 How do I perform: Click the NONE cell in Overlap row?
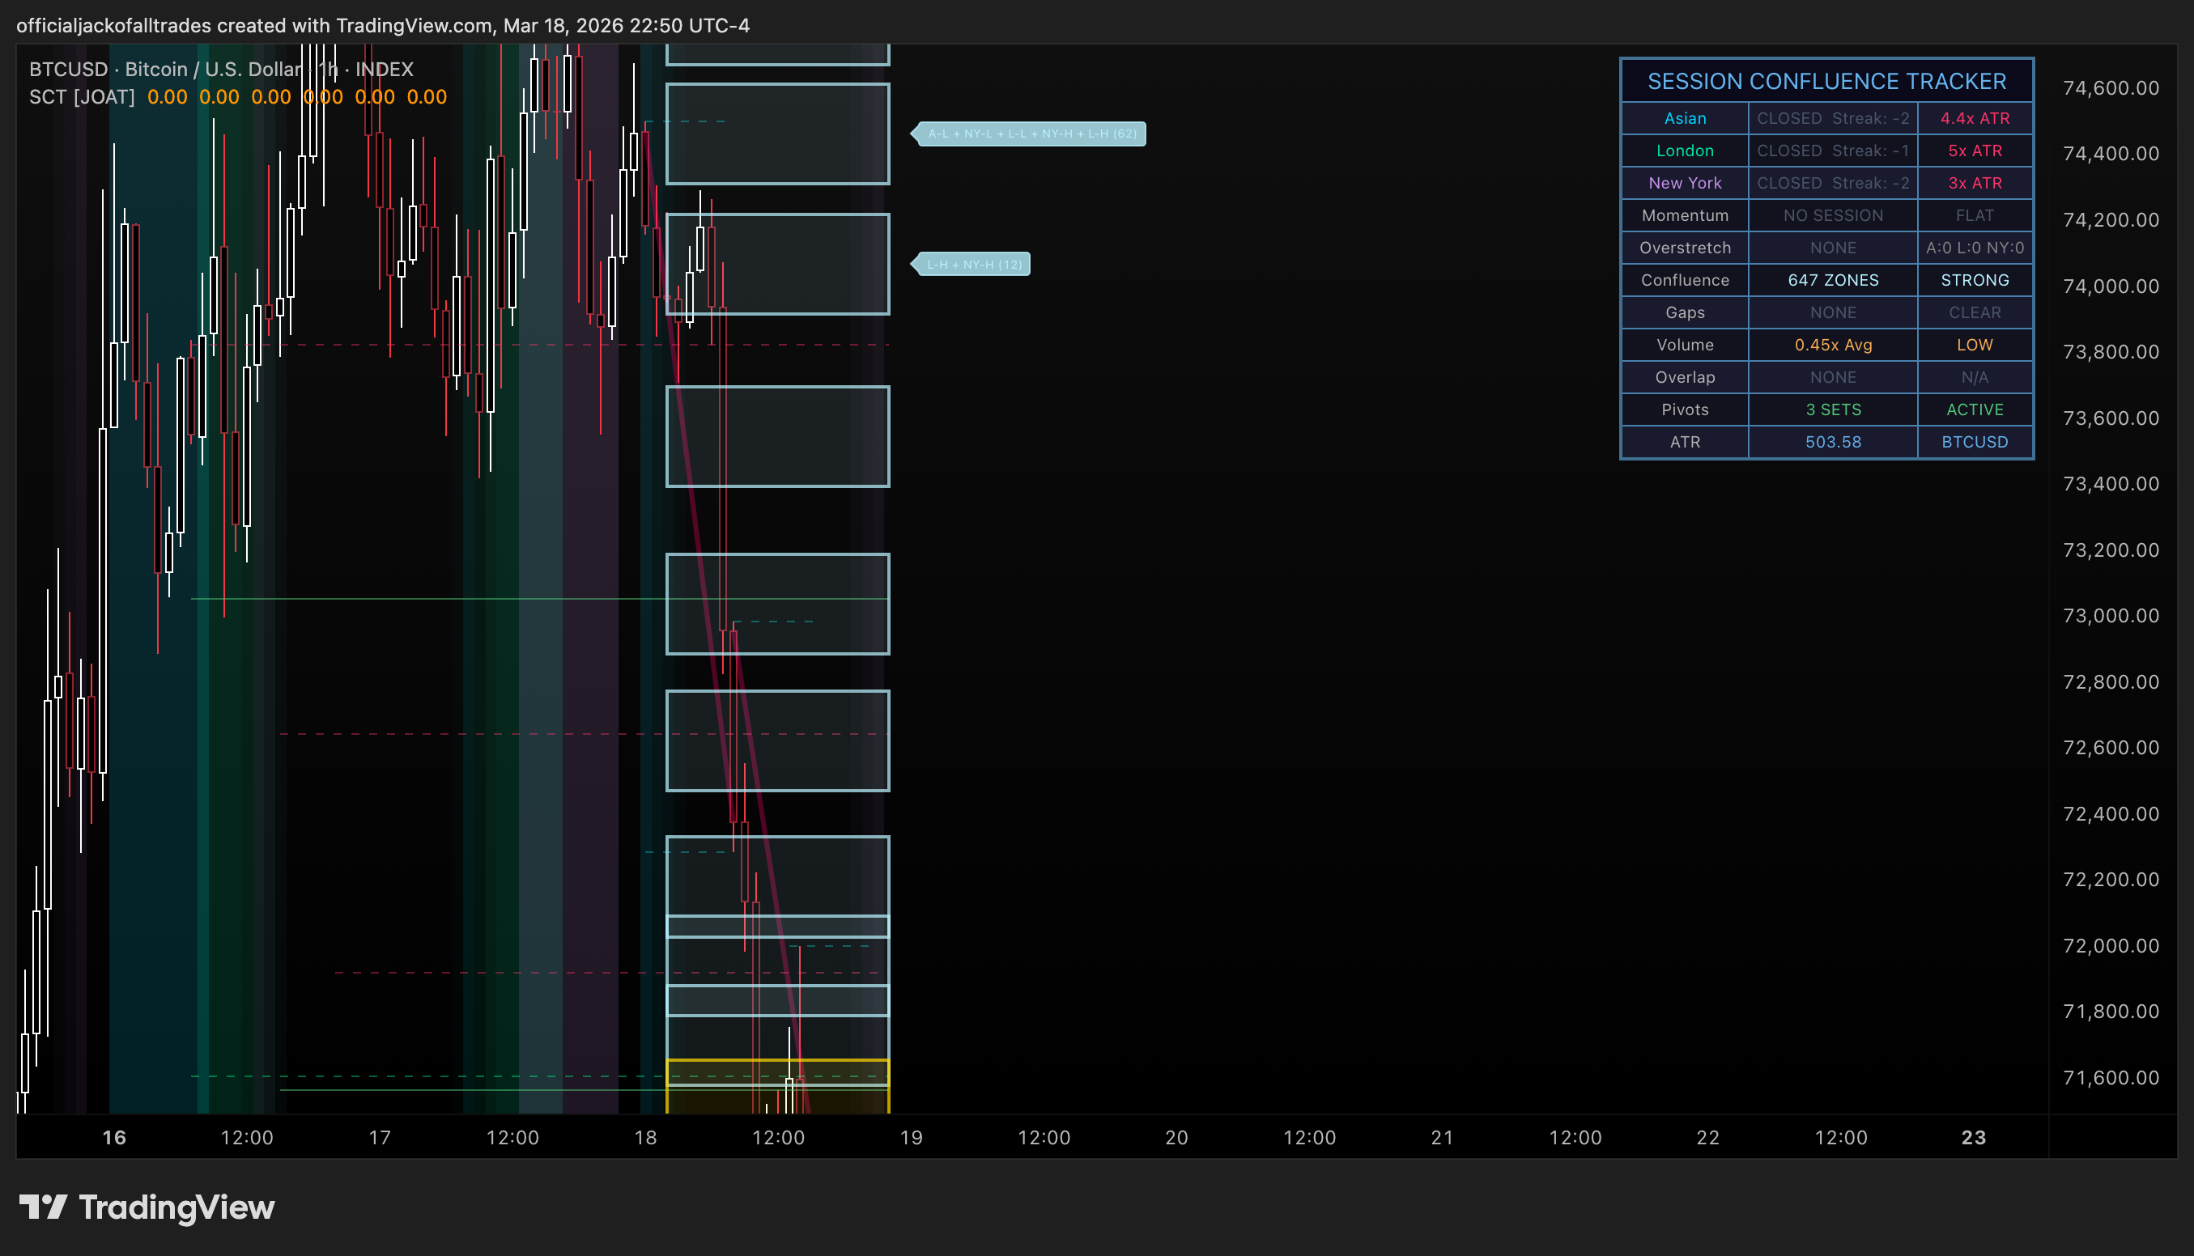1832,377
